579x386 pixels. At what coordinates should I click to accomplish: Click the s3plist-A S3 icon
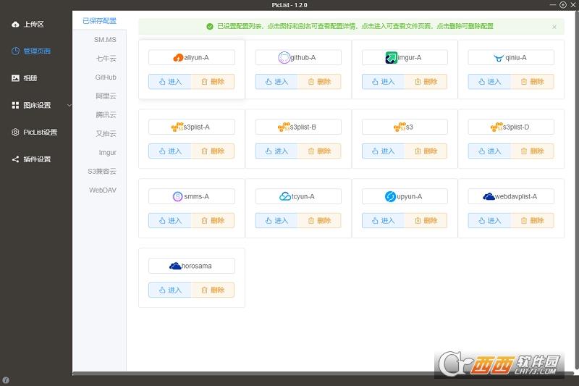tap(177, 127)
